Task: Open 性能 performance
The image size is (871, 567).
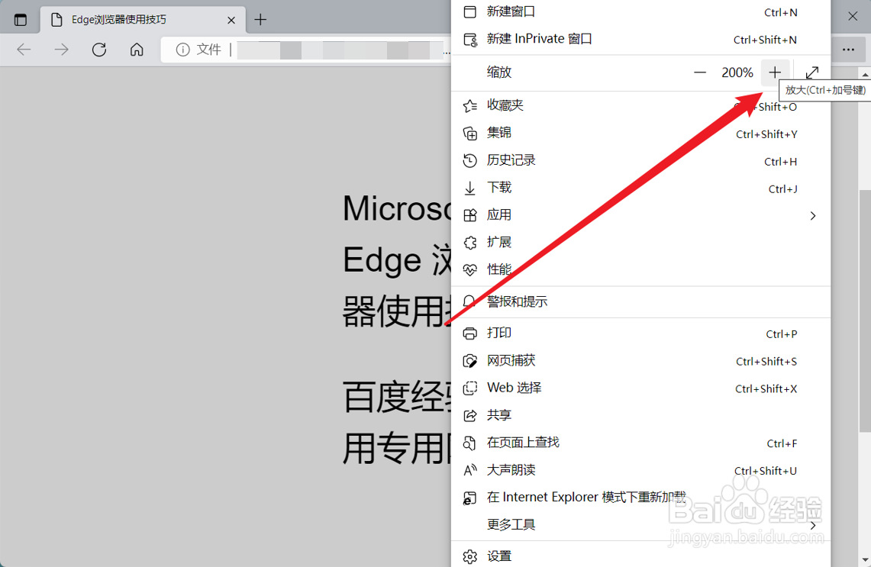Action: pyautogui.click(x=640, y=269)
